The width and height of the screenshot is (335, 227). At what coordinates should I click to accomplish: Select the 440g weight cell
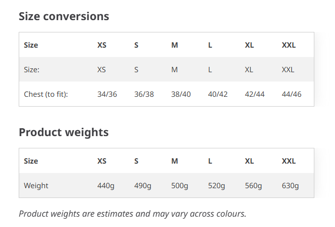coord(106,186)
